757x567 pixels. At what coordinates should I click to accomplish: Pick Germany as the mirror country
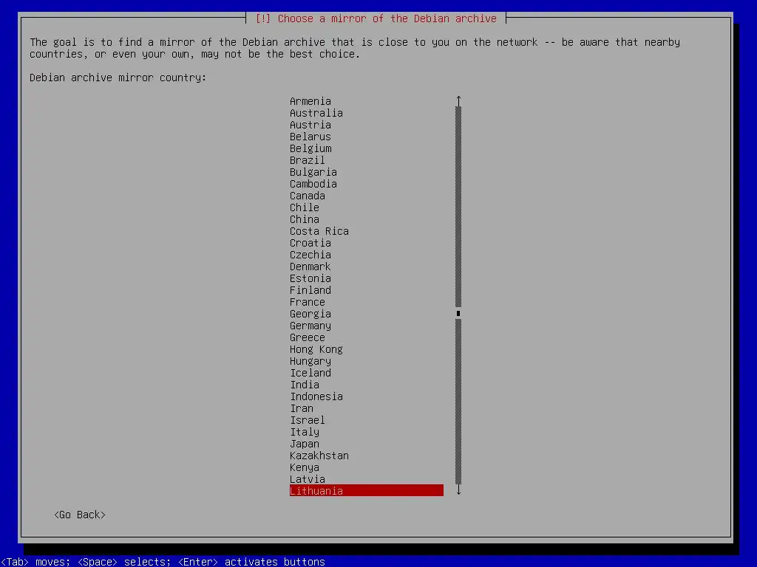click(310, 326)
